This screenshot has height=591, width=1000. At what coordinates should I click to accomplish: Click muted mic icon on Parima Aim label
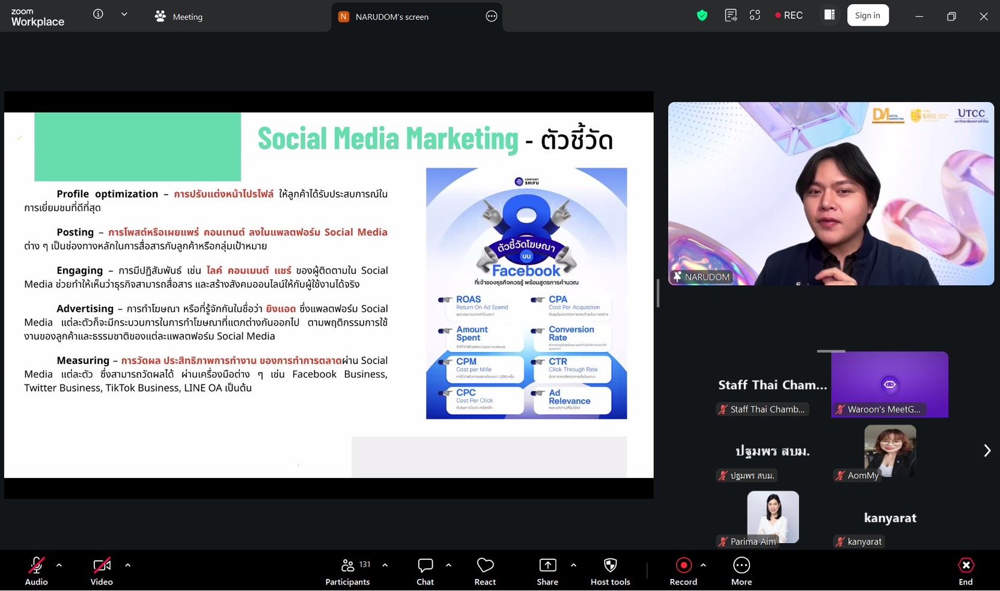723,542
